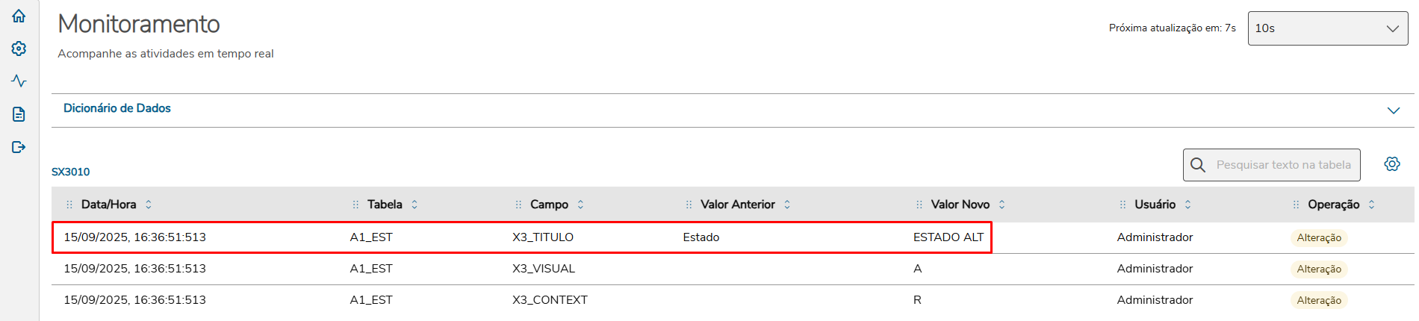Click the Dicionário de Dados heading

click(117, 108)
